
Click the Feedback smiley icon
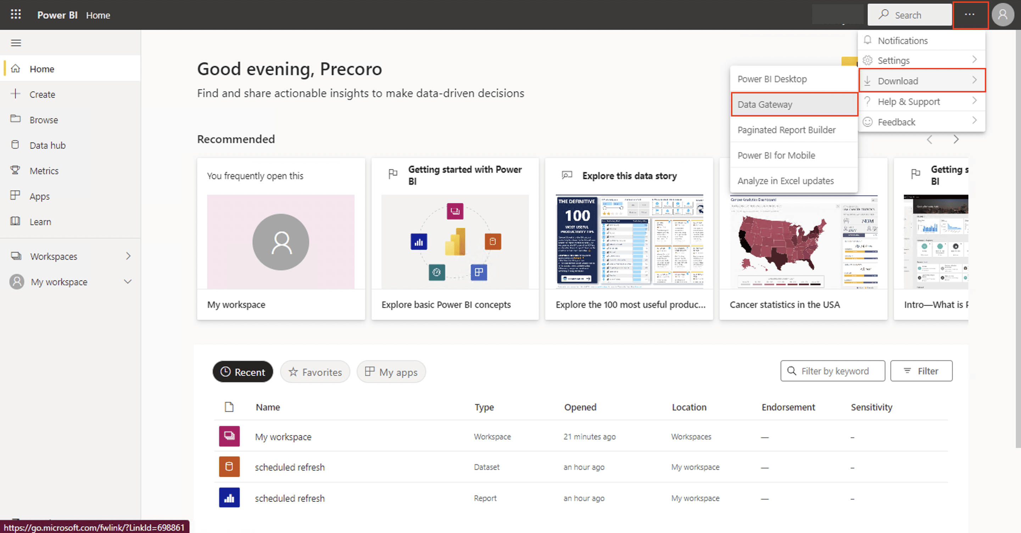point(868,122)
